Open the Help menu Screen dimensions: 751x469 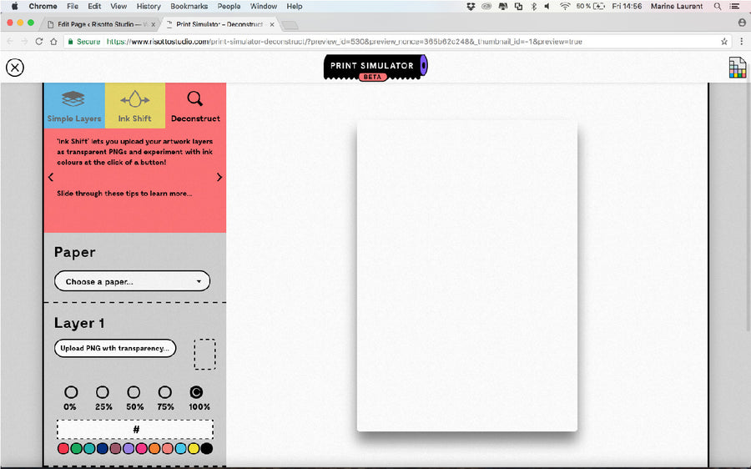point(294,6)
